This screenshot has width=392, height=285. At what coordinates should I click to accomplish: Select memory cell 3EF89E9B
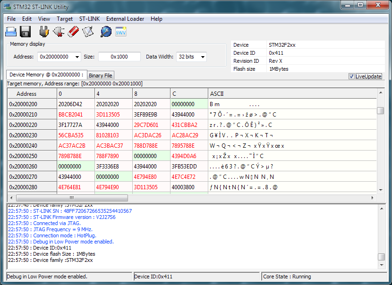(152, 114)
